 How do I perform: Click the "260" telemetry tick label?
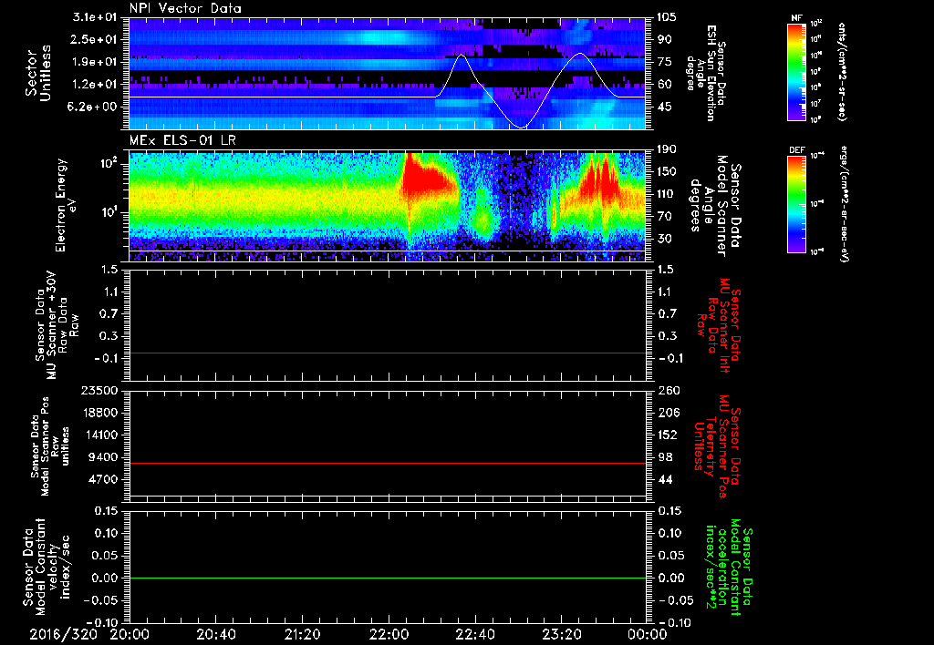(668, 391)
